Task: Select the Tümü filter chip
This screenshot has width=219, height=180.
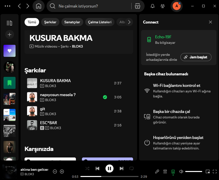Action: 32,22
